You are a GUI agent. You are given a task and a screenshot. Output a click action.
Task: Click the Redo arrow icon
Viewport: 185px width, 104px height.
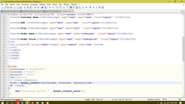point(38,8)
